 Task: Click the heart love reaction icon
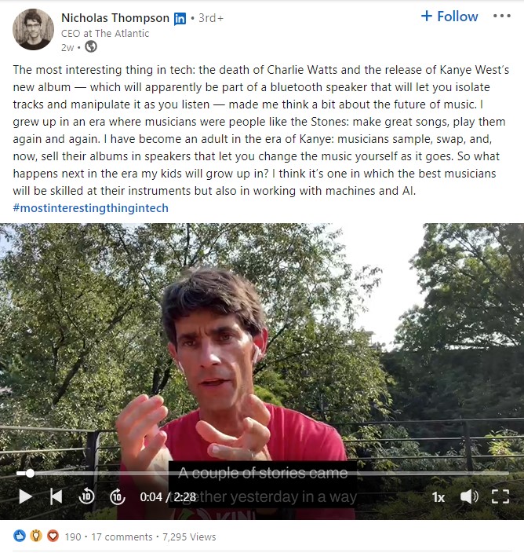click(x=53, y=536)
